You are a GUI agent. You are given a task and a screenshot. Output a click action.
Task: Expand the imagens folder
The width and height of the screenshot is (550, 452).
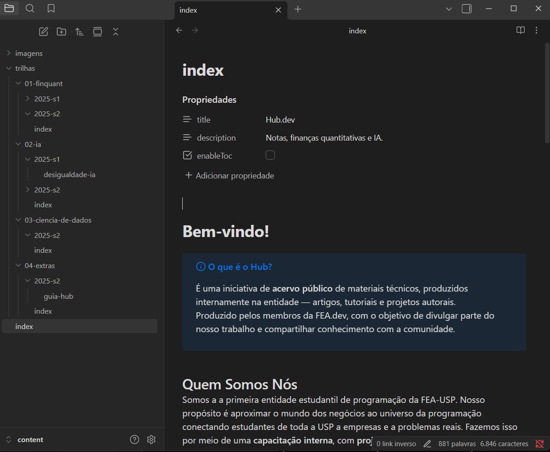click(x=8, y=53)
